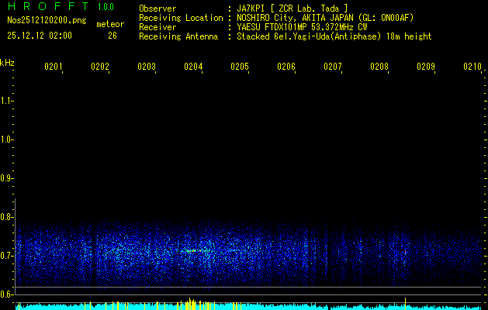Image resolution: width=488 pixels, height=310 pixels.
Task: Click the 1.0 frequency axis label
Action: pyautogui.click(x=7, y=139)
